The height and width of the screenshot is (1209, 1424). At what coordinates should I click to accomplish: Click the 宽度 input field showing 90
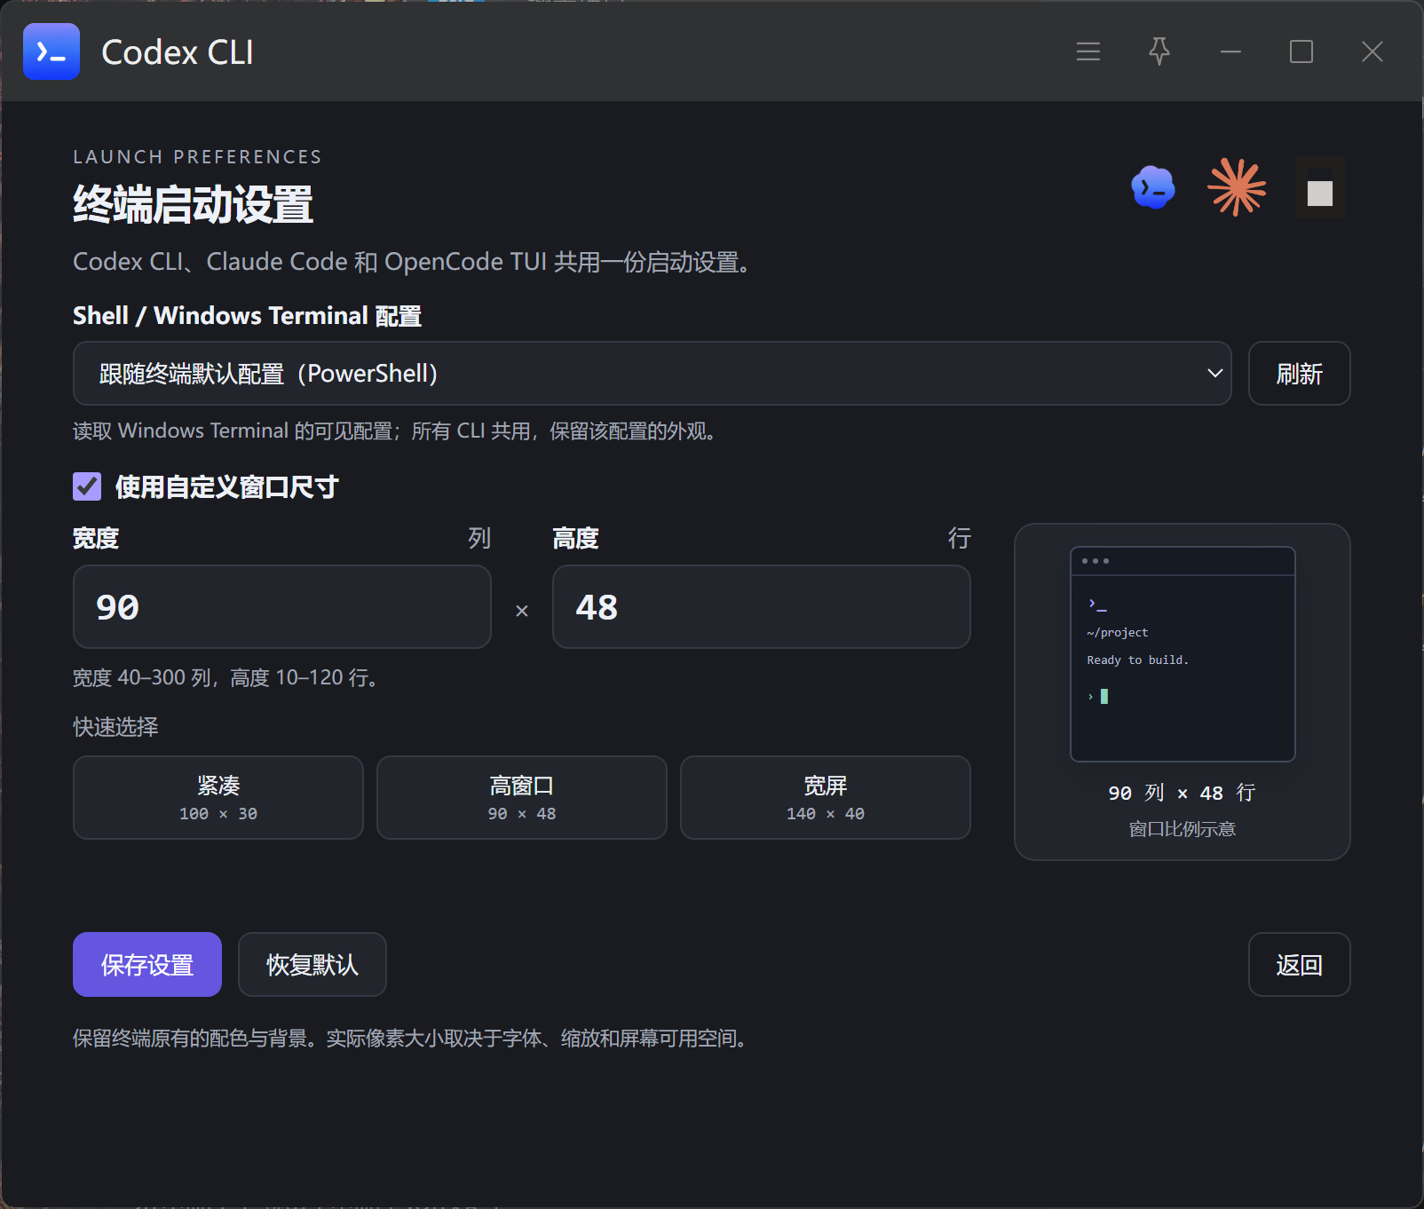pos(282,607)
